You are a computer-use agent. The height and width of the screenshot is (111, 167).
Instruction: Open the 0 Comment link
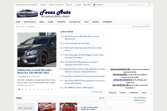pyautogui.click(x=36, y=77)
